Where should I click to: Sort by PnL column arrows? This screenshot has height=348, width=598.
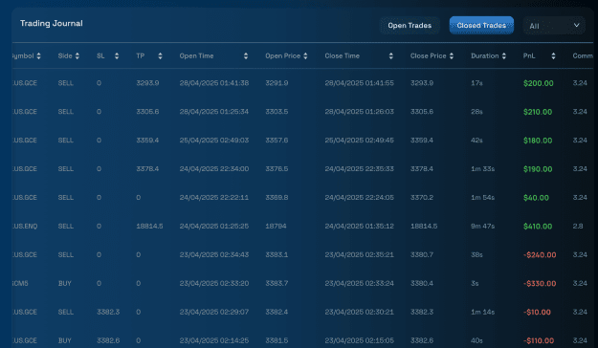click(553, 56)
